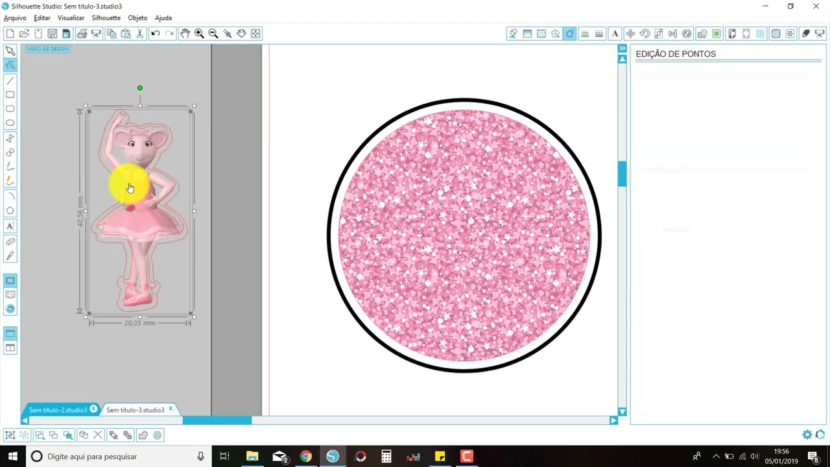Zoom out of the canvas
The height and width of the screenshot is (467, 830).
(213, 34)
